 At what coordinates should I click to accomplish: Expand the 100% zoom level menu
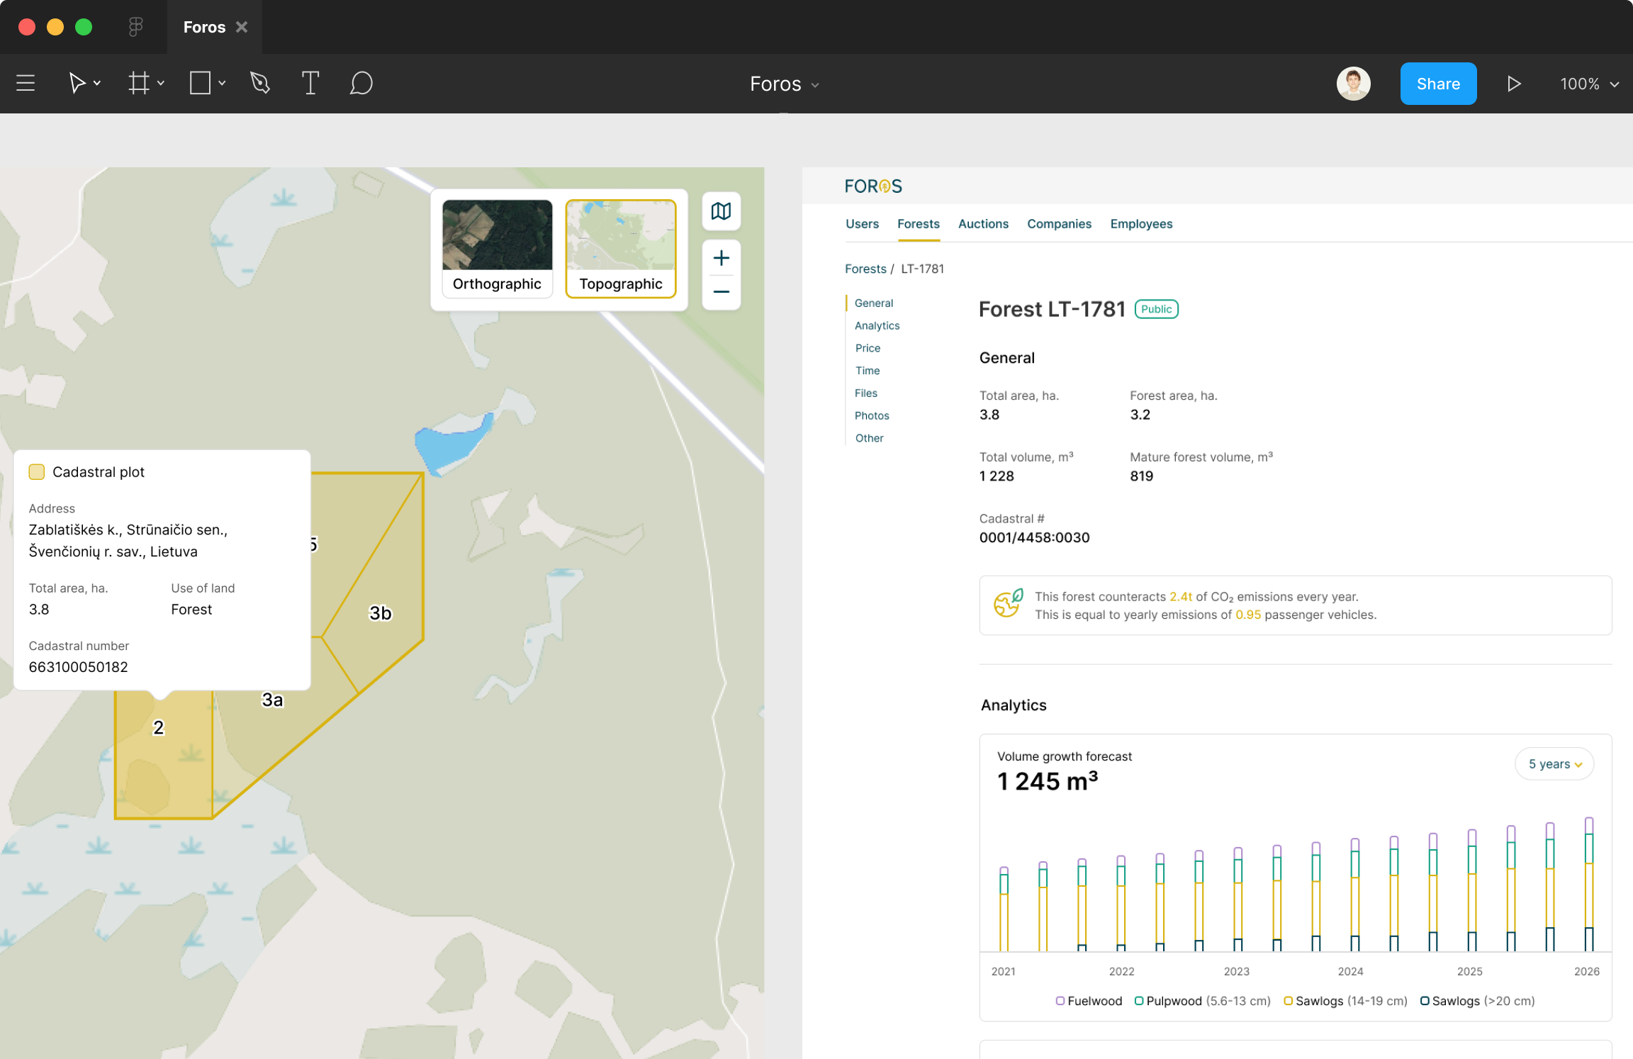1588,84
